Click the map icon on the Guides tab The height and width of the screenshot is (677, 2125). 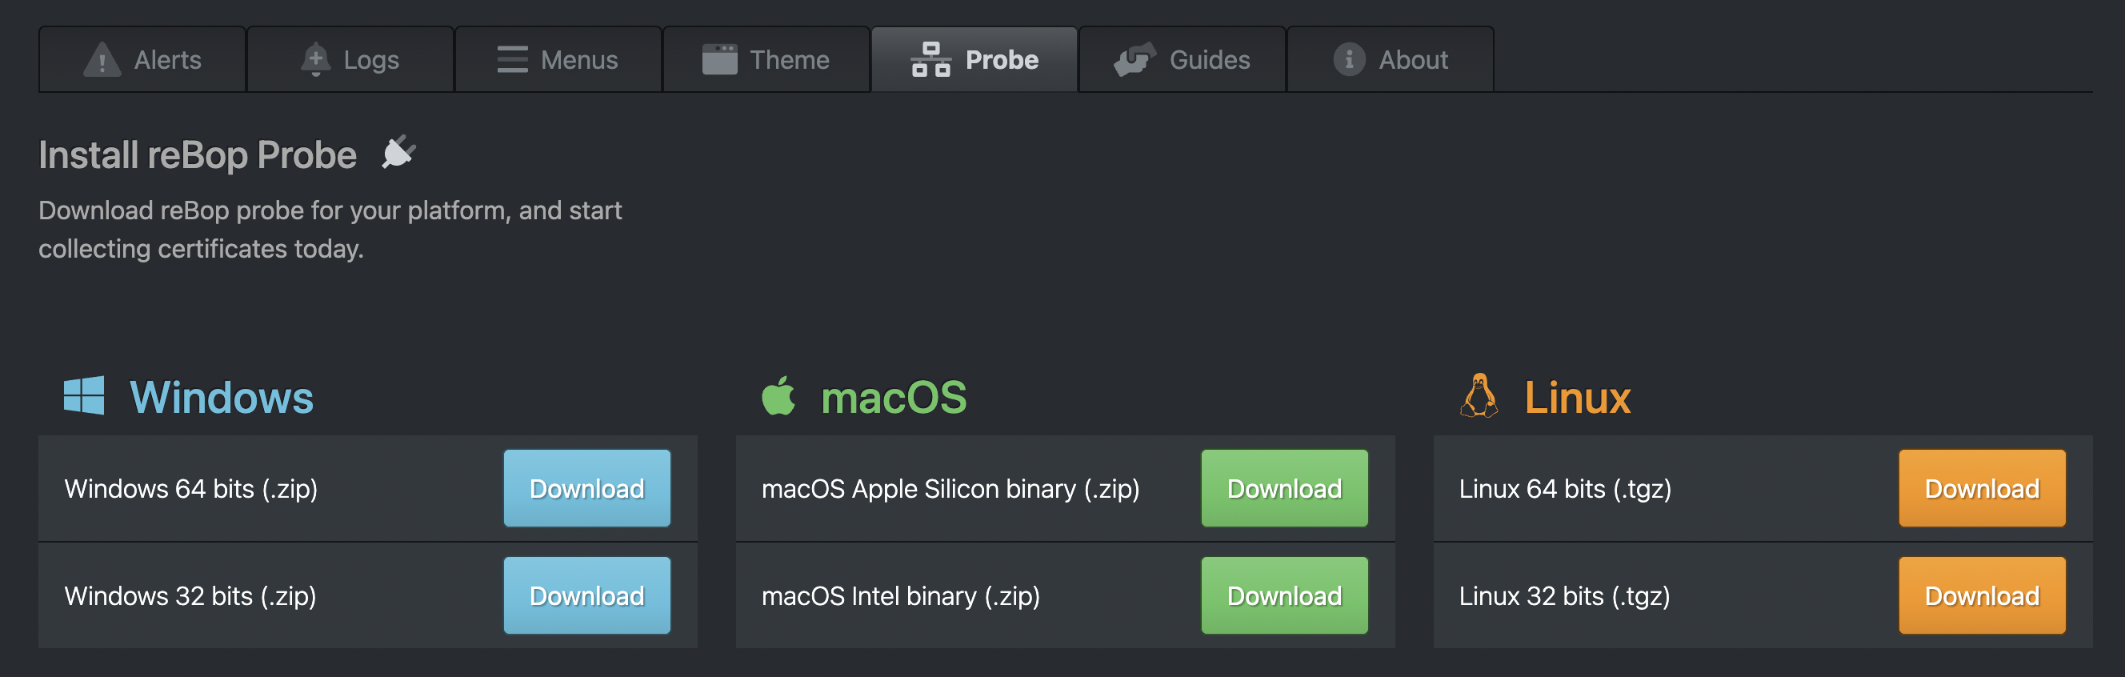pyautogui.click(x=1135, y=58)
